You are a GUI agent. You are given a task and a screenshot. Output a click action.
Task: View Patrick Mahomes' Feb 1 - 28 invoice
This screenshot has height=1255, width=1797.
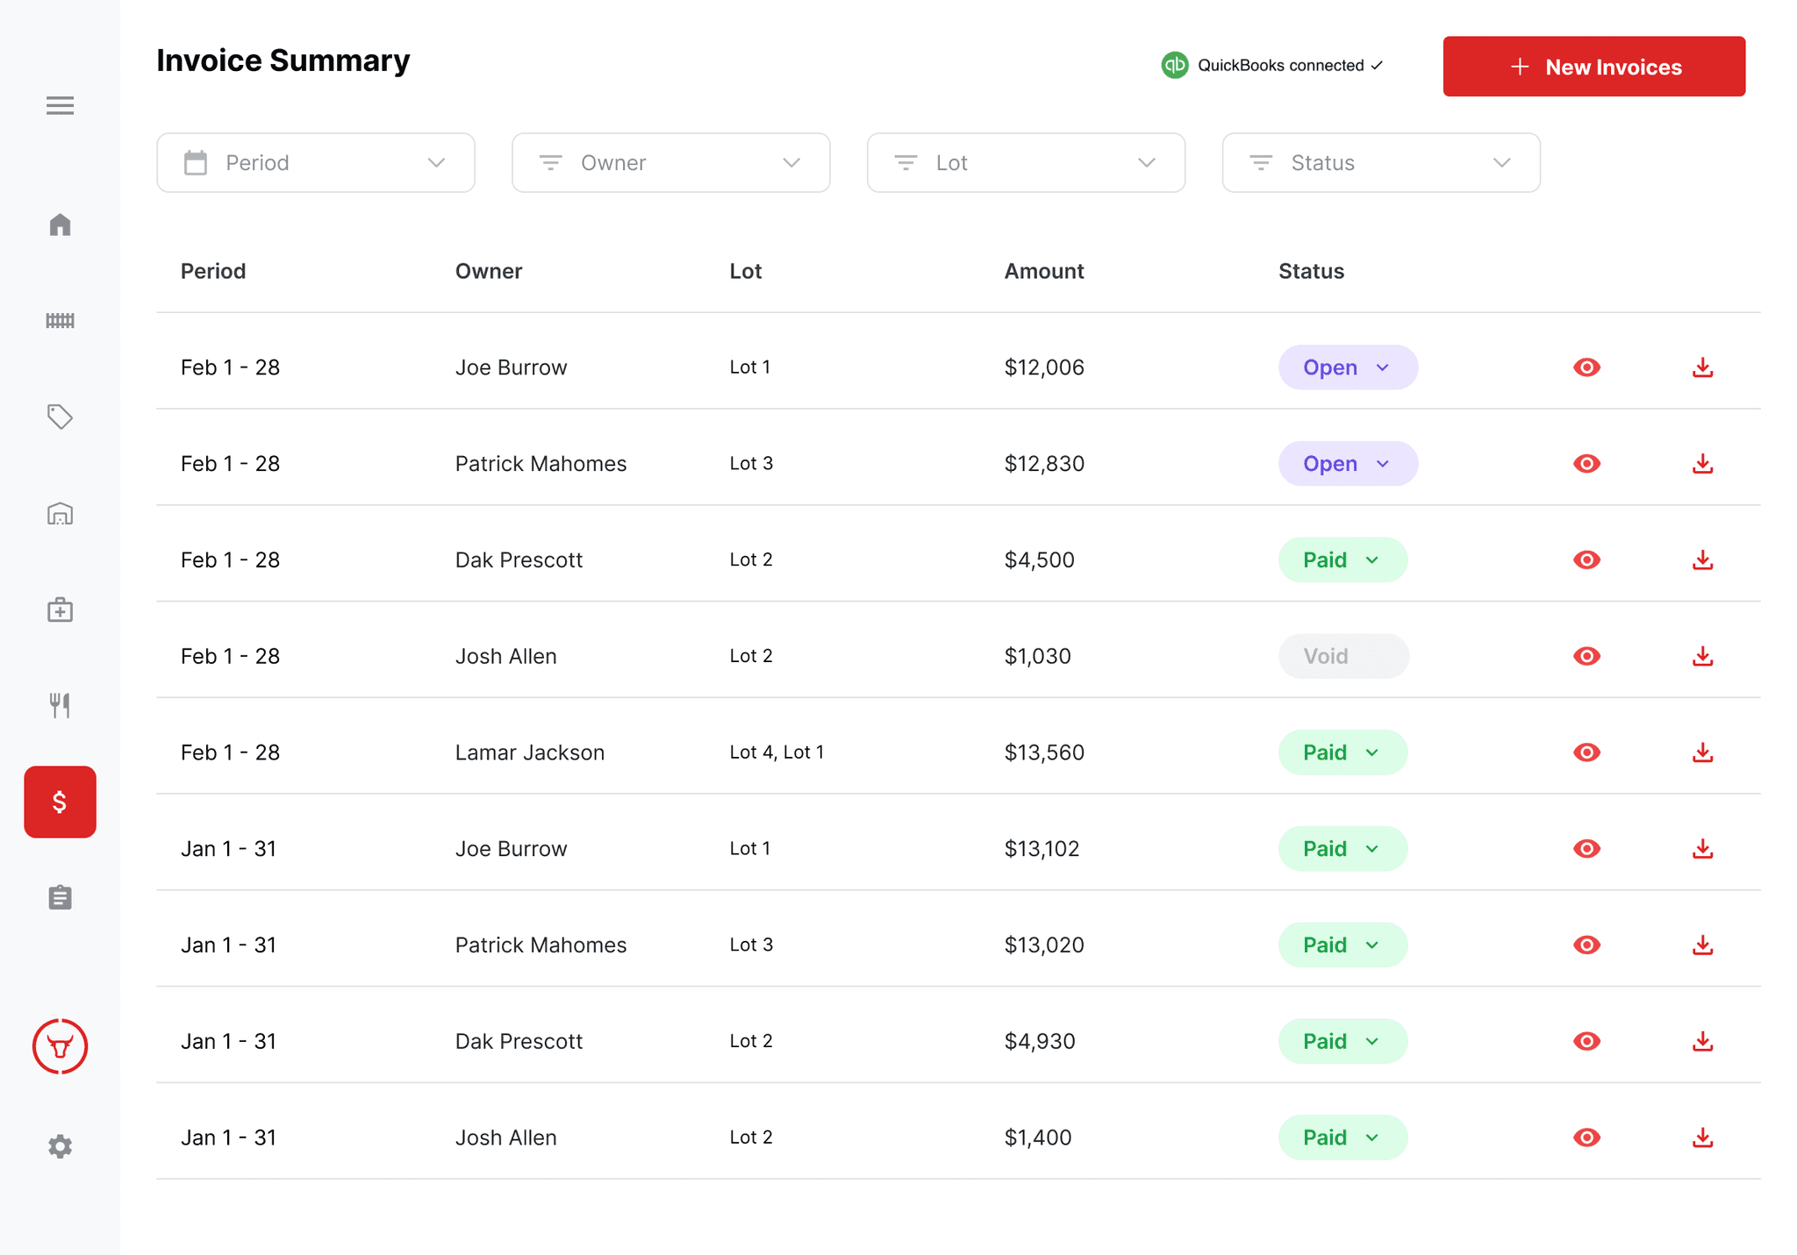coord(1586,464)
